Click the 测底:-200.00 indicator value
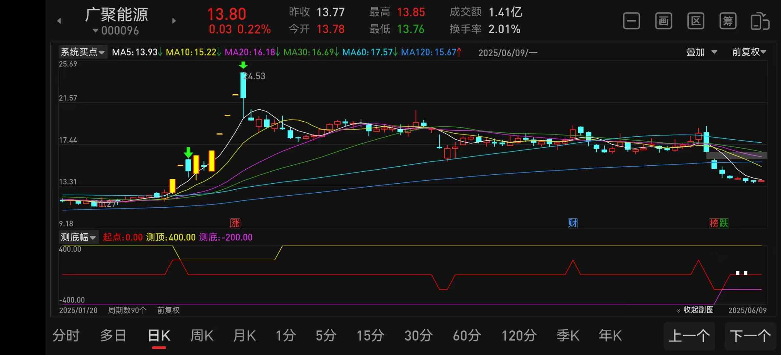This screenshot has height=355, width=781. [x=225, y=237]
